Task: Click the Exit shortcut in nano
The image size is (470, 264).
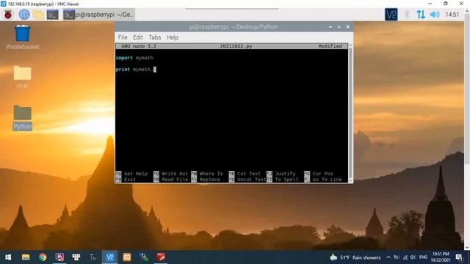Action: [x=126, y=180]
